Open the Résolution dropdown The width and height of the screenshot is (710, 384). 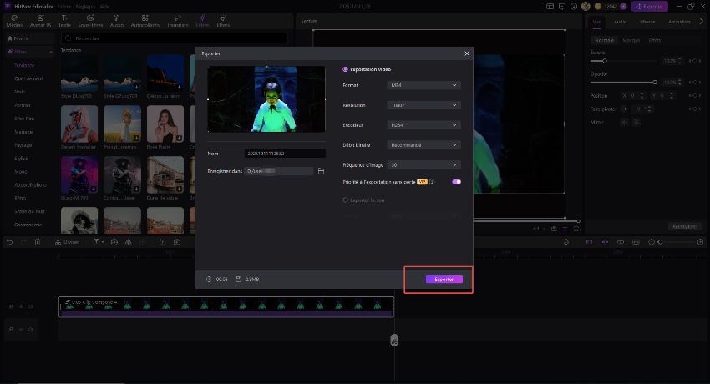[423, 105]
